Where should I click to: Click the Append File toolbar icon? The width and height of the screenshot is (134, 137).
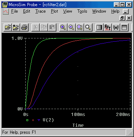click(x=16, y=28)
